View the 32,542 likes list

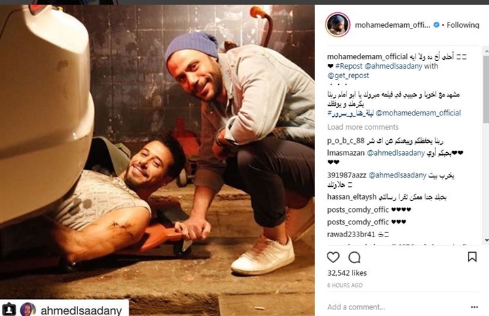[x=347, y=273]
